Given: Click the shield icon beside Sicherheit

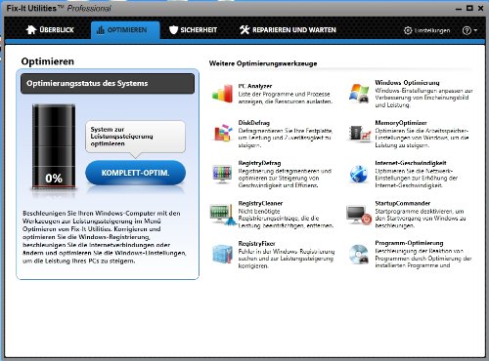Looking at the screenshot, I should (173, 30).
